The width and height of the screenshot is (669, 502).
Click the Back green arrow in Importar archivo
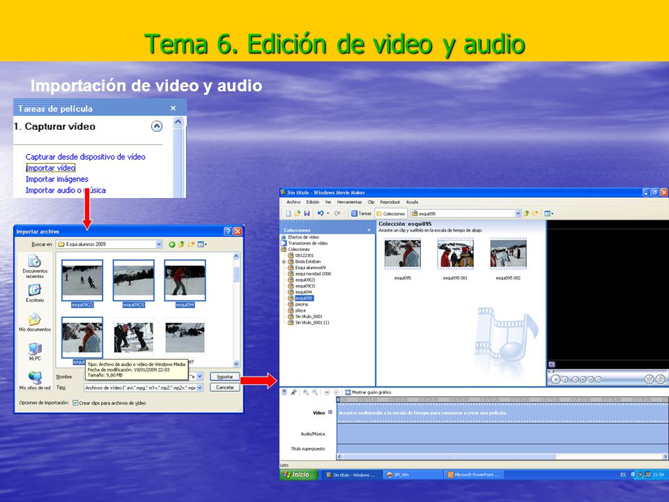pyautogui.click(x=171, y=244)
